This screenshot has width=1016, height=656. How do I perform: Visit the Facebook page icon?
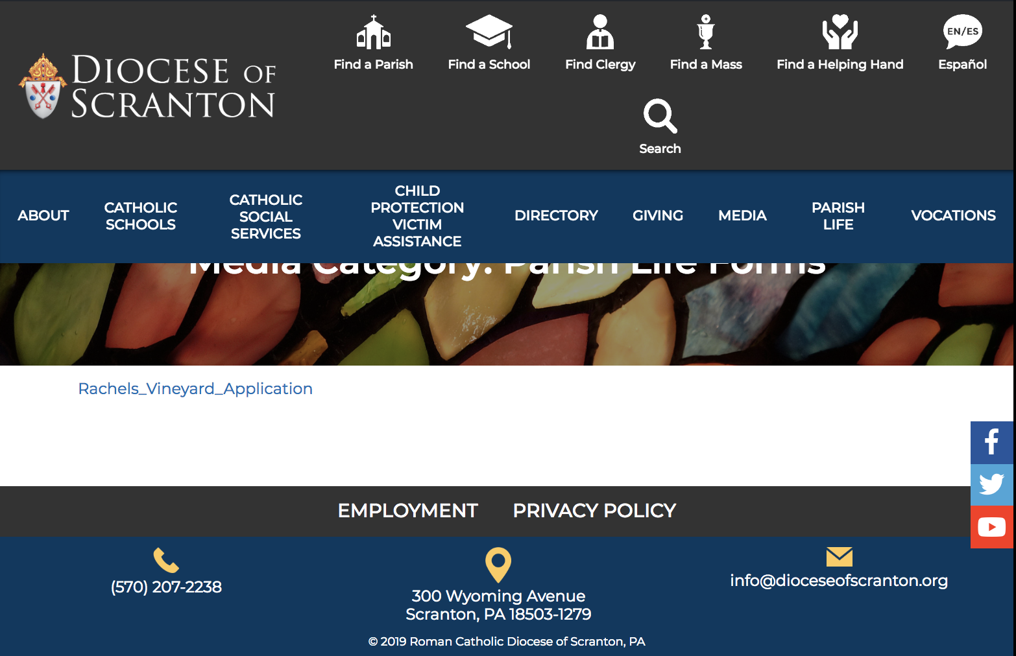tap(991, 442)
